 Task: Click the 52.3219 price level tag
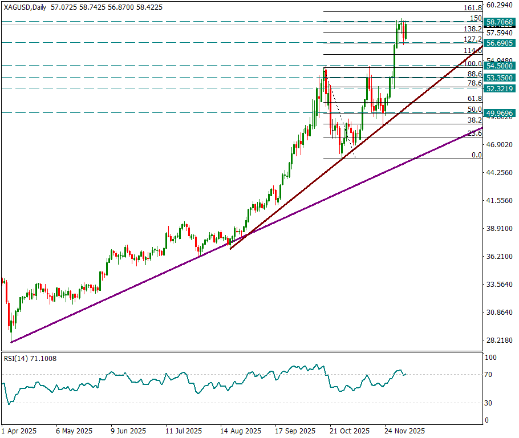(500, 88)
